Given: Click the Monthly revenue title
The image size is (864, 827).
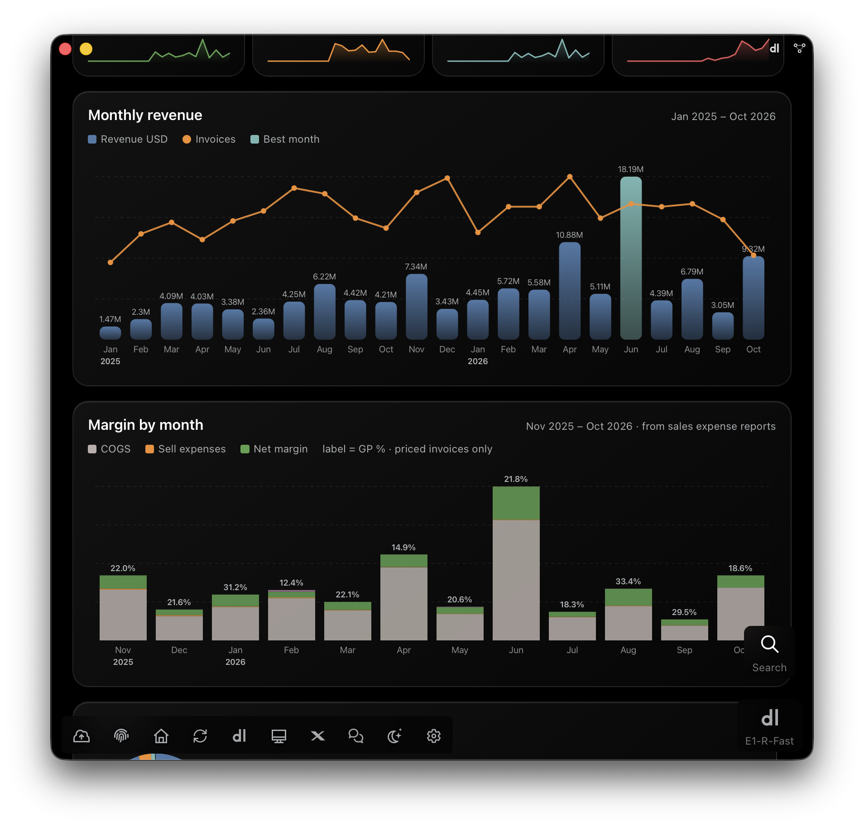Looking at the screenshot, I should click(145, 115).
